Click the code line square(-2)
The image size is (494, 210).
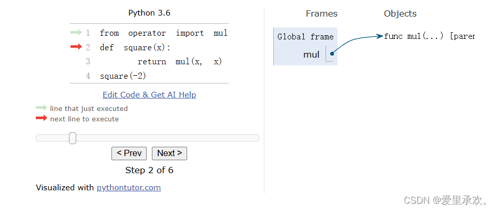[123, 76]
